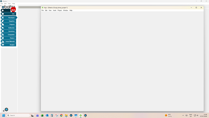Open the Project menu in Xojo window

click(x=60, y=10)
